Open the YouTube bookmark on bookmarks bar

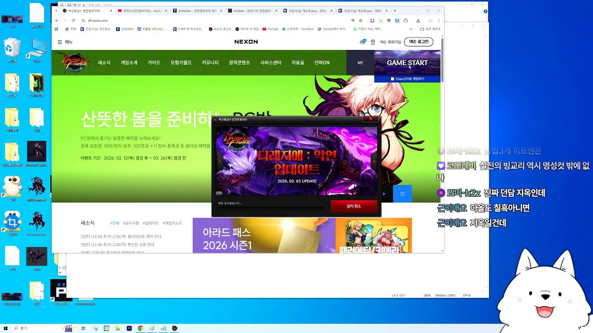click(x=270, y=29)
